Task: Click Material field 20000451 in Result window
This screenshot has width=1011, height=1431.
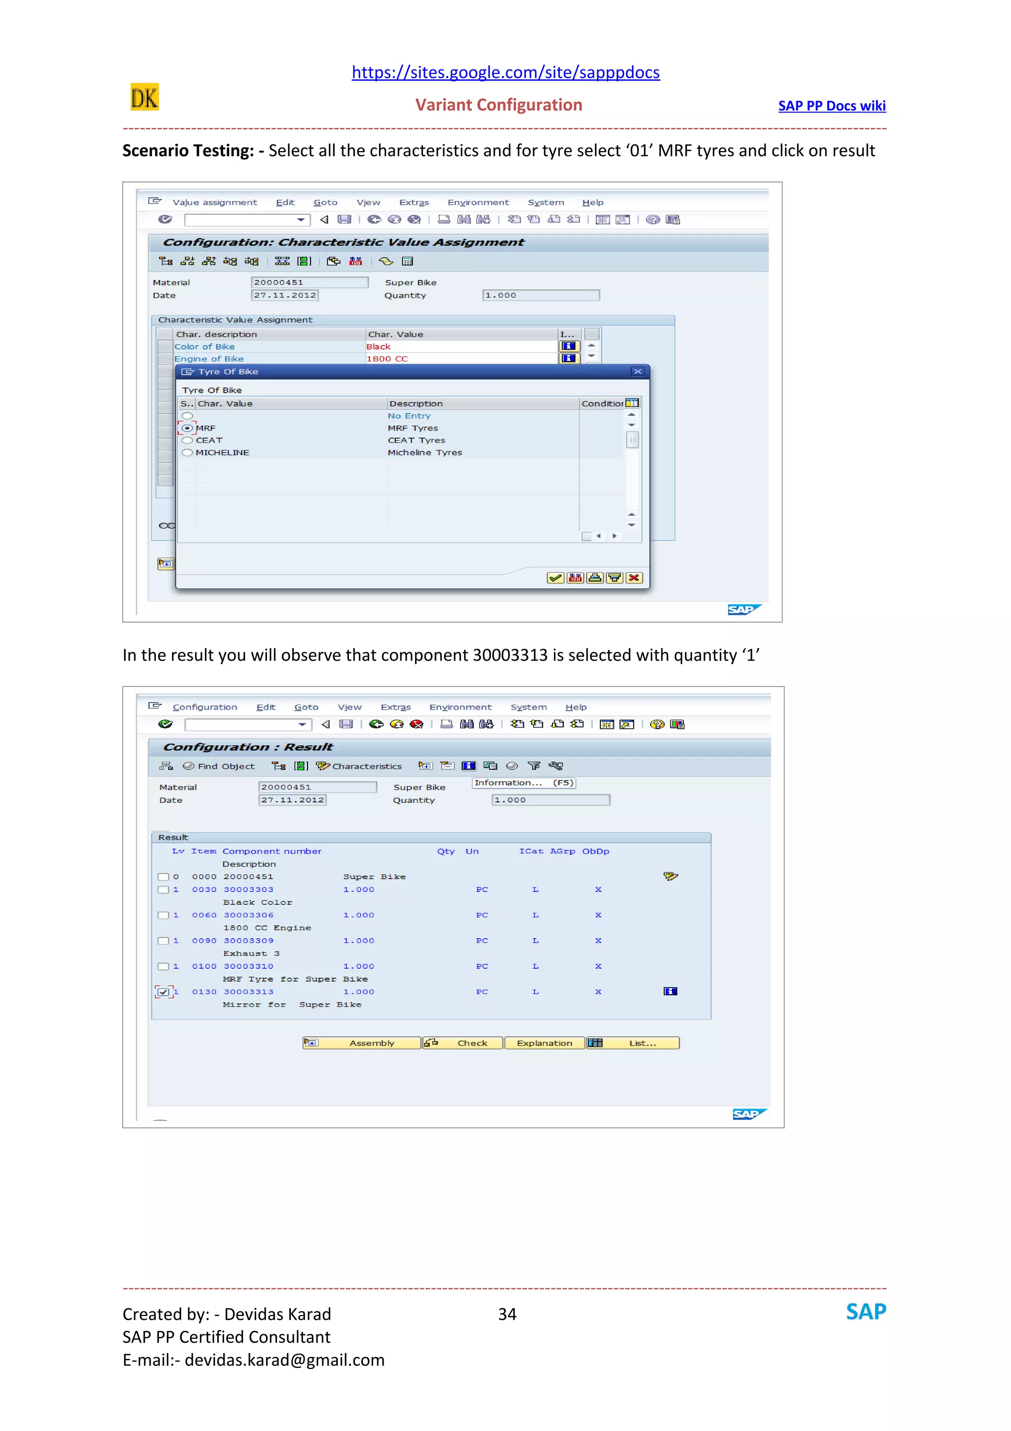Action: (x=318, y=788)
